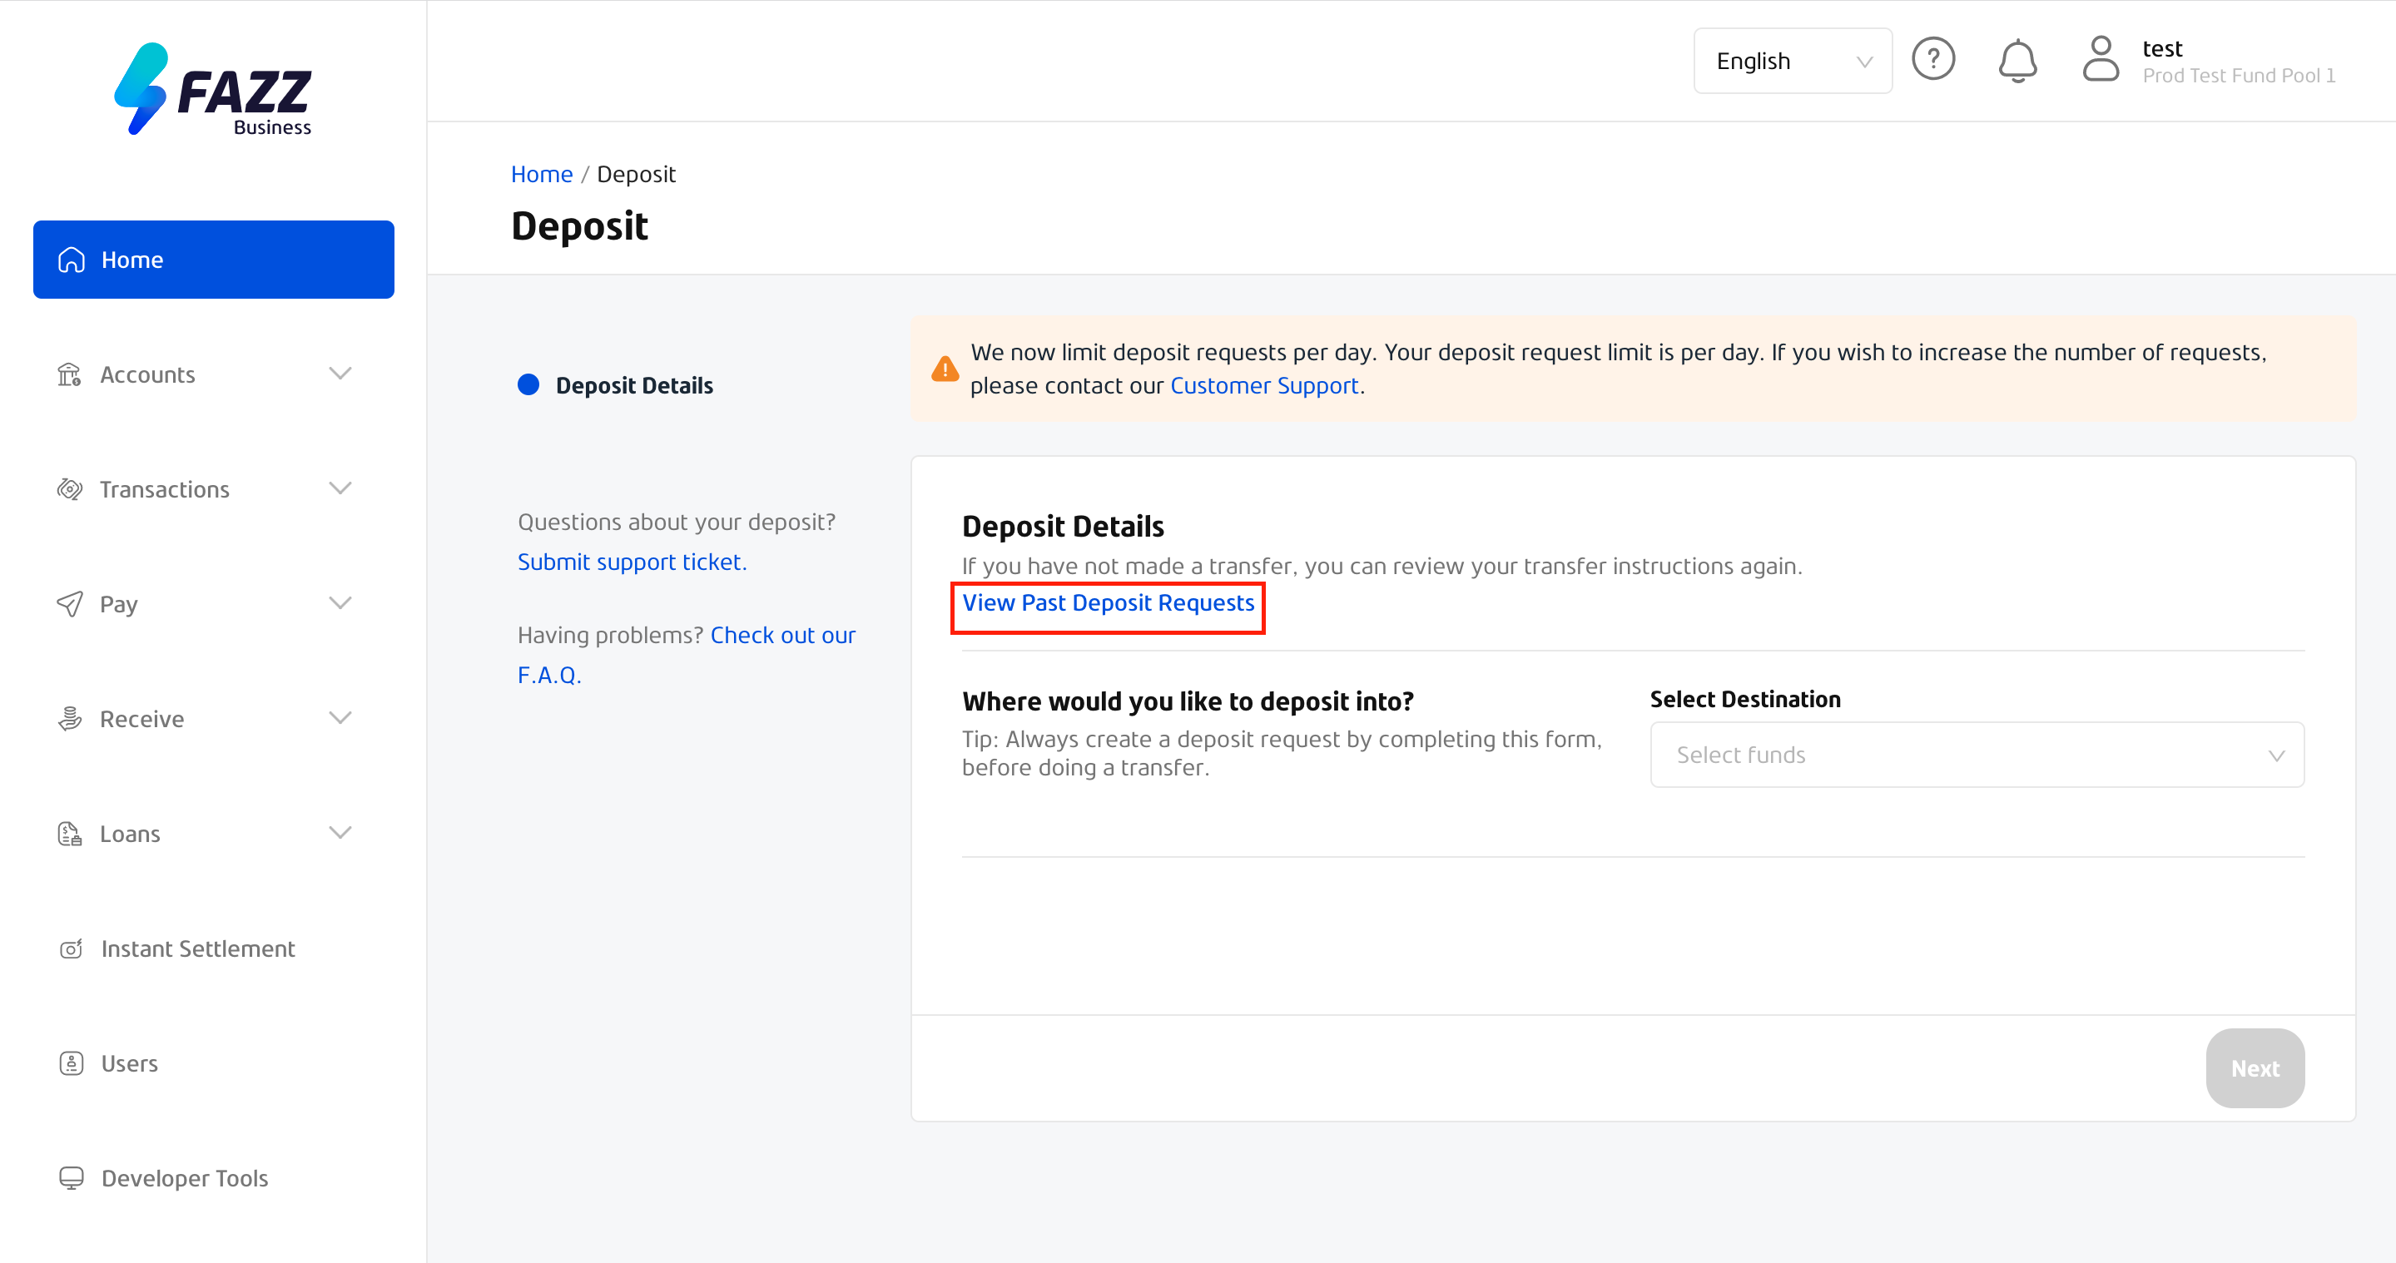Click the Loans label in sidebar
This screenshot has width=2396, height=1263.
130,835
